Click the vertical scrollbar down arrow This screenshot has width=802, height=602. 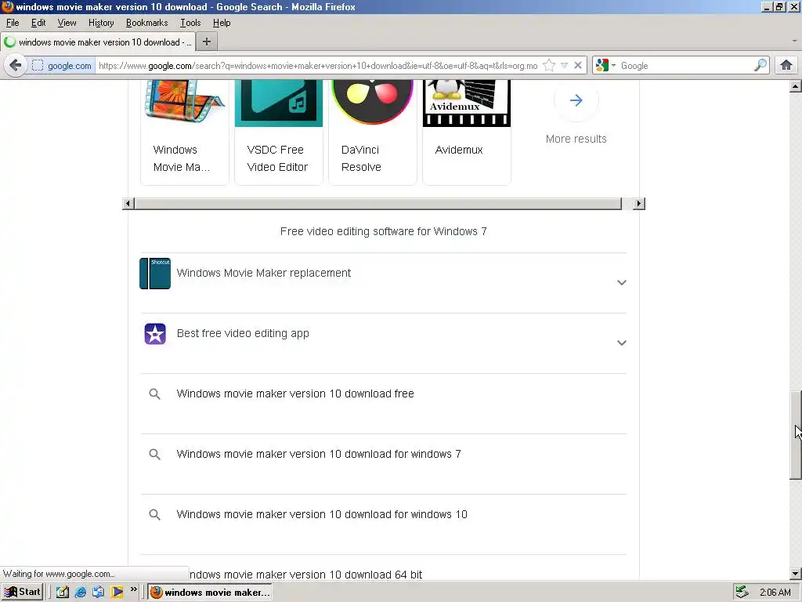(x=795, y=574)
